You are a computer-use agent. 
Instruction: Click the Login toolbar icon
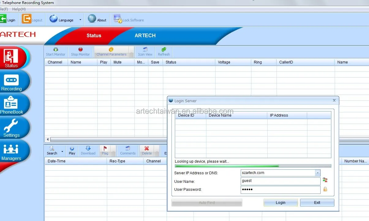pos(3,19)
